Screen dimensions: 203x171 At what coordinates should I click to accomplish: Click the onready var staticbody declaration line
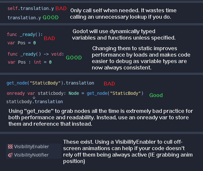click(75, 93)
